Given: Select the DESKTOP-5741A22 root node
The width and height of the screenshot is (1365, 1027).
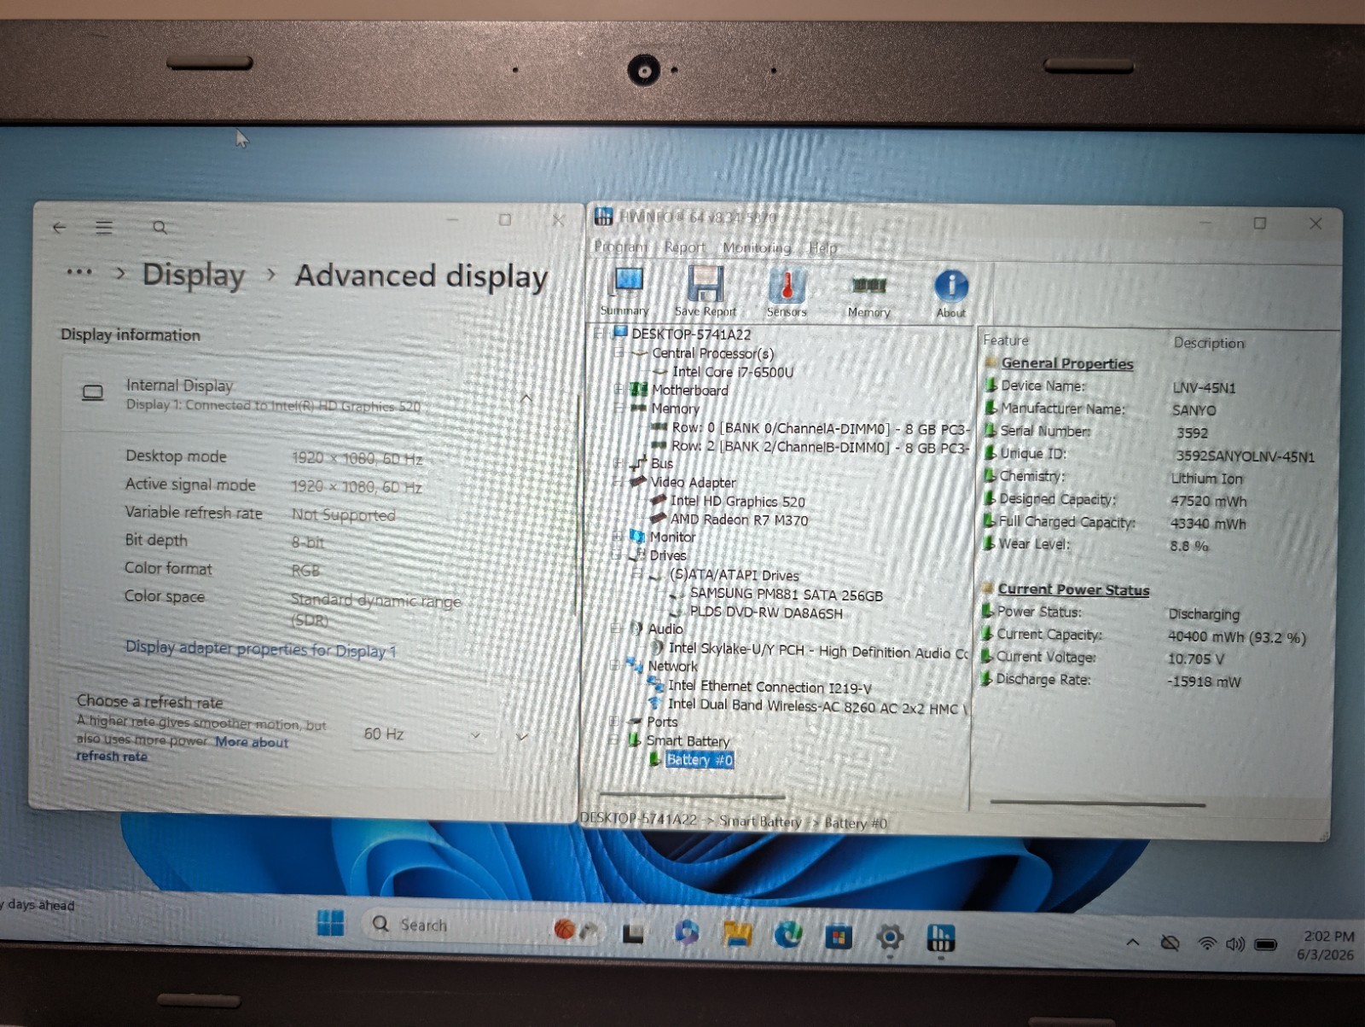Looking at the screenshot, I should pyautogui.click(x=691, y=334).
